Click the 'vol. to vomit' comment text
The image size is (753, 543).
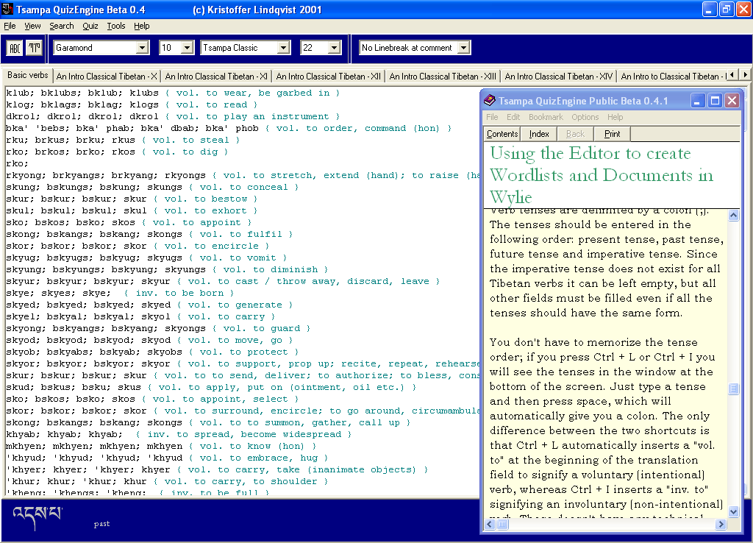(238, 258)
